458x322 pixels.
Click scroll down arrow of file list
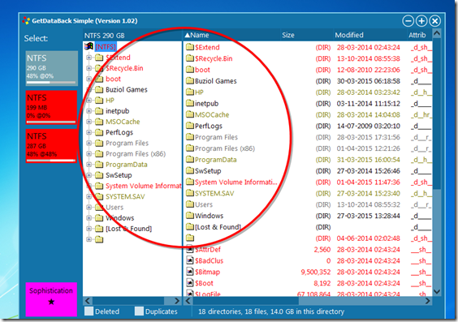pyautogui.click(x=437, y=292)
